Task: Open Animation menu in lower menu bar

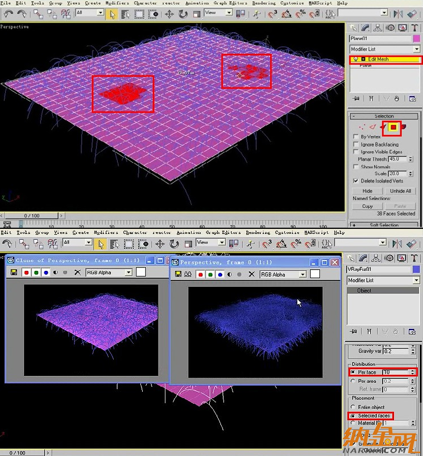Action: [189, 232]
